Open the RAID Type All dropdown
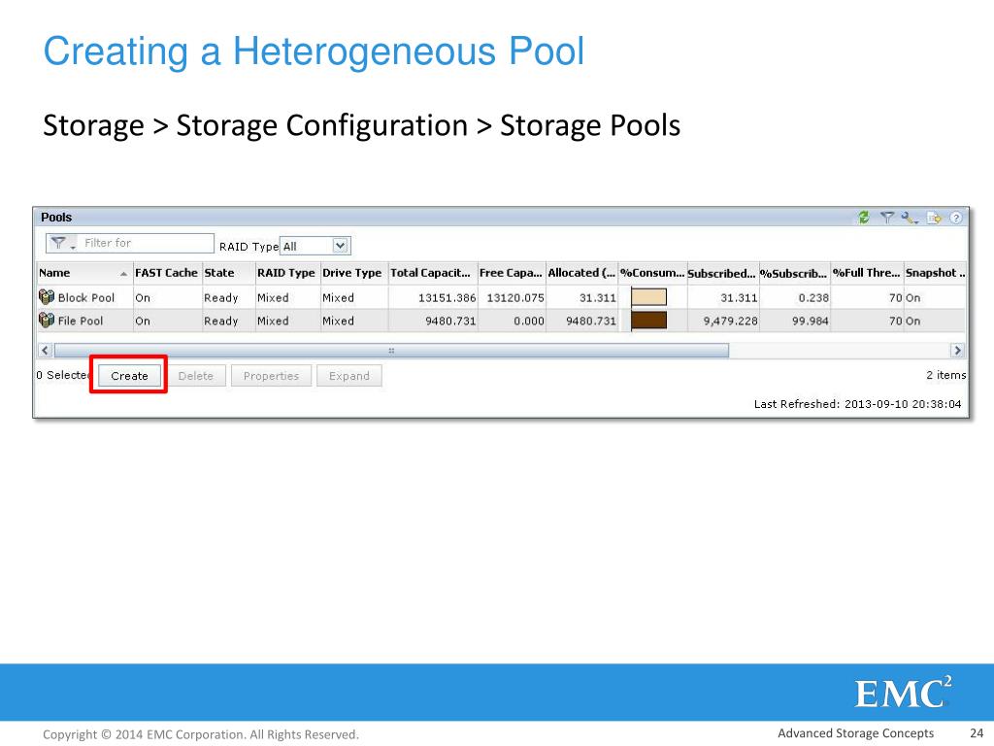 tap(315, 246)
